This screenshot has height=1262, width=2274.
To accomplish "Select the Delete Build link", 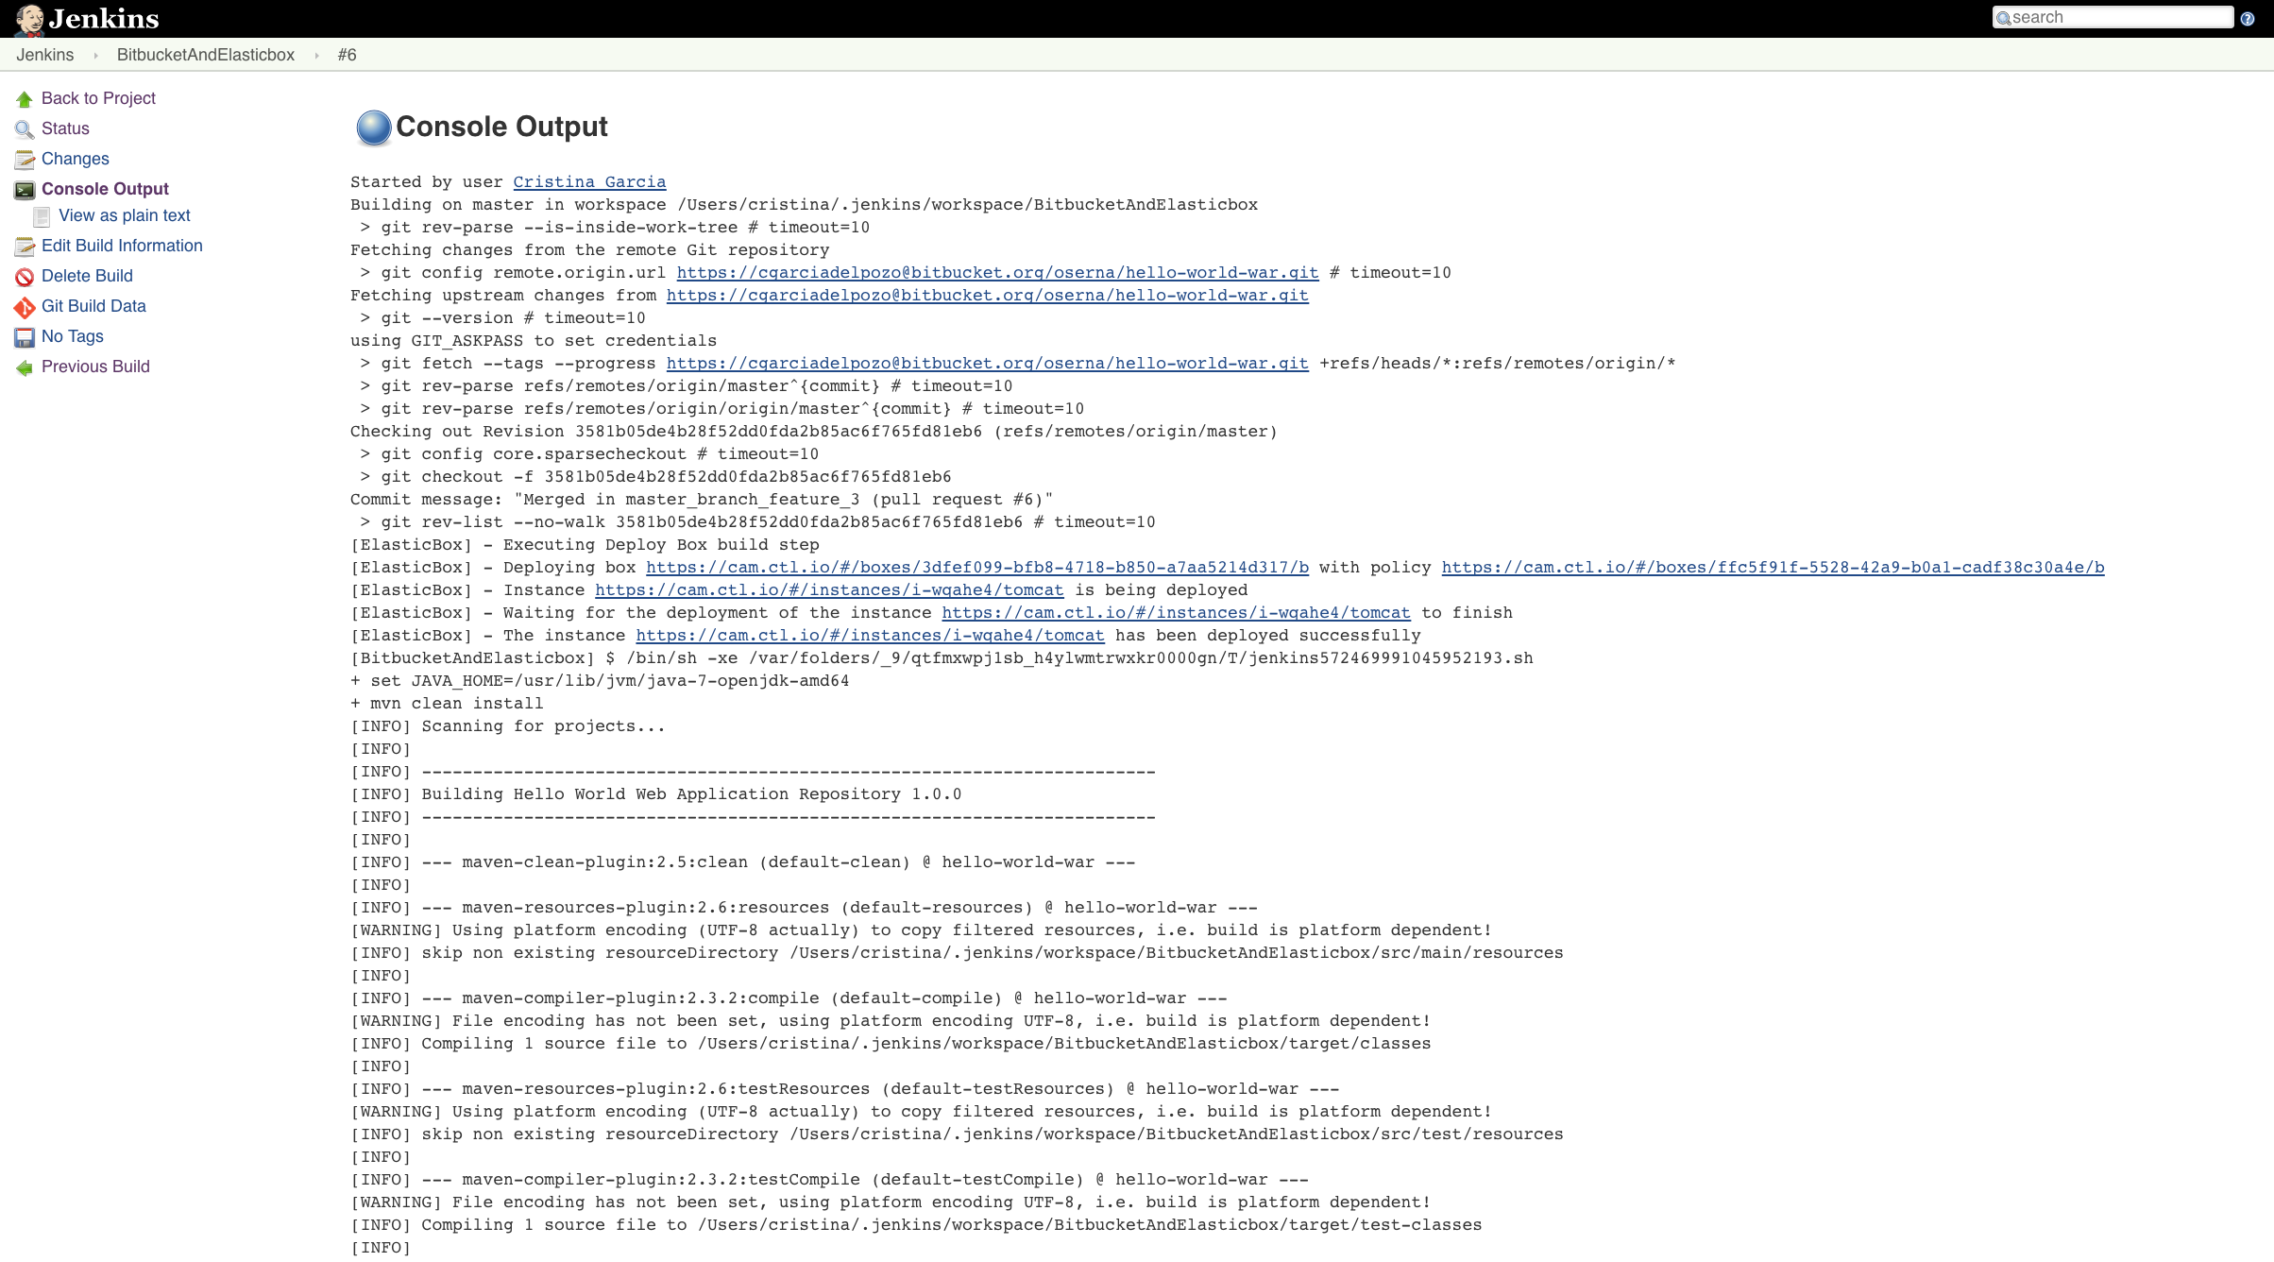I will (x=87, y=276).
